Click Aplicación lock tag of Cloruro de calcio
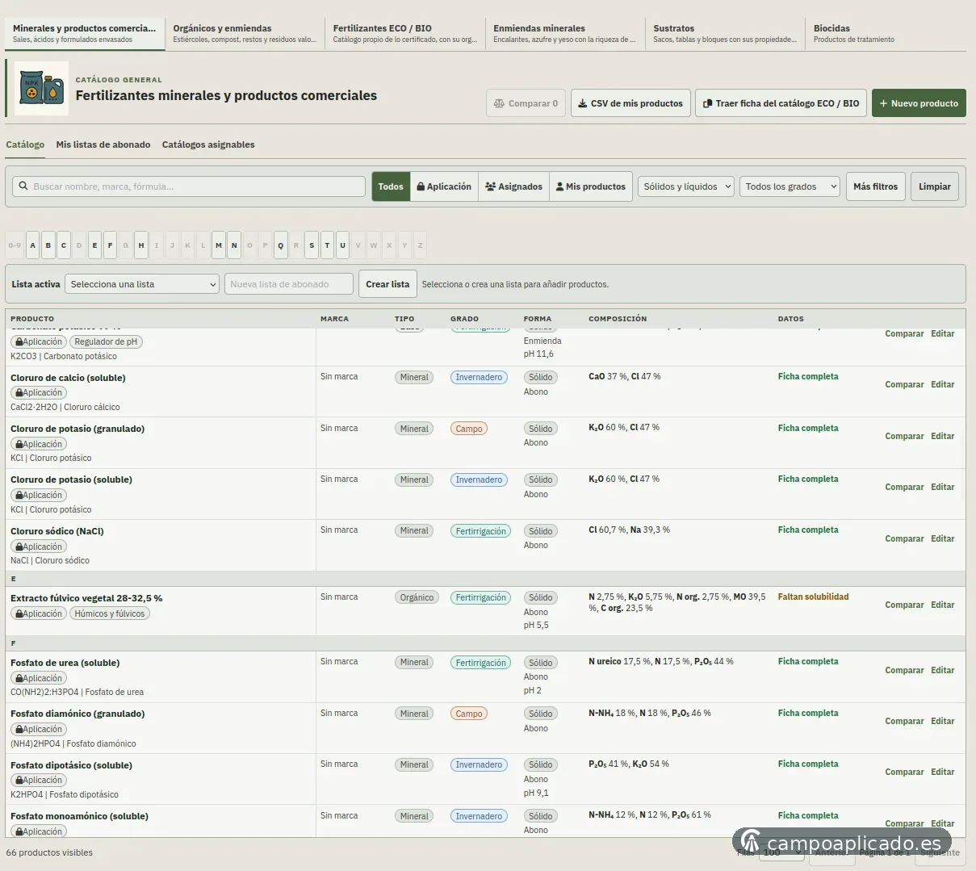 [x=39, y=393]
